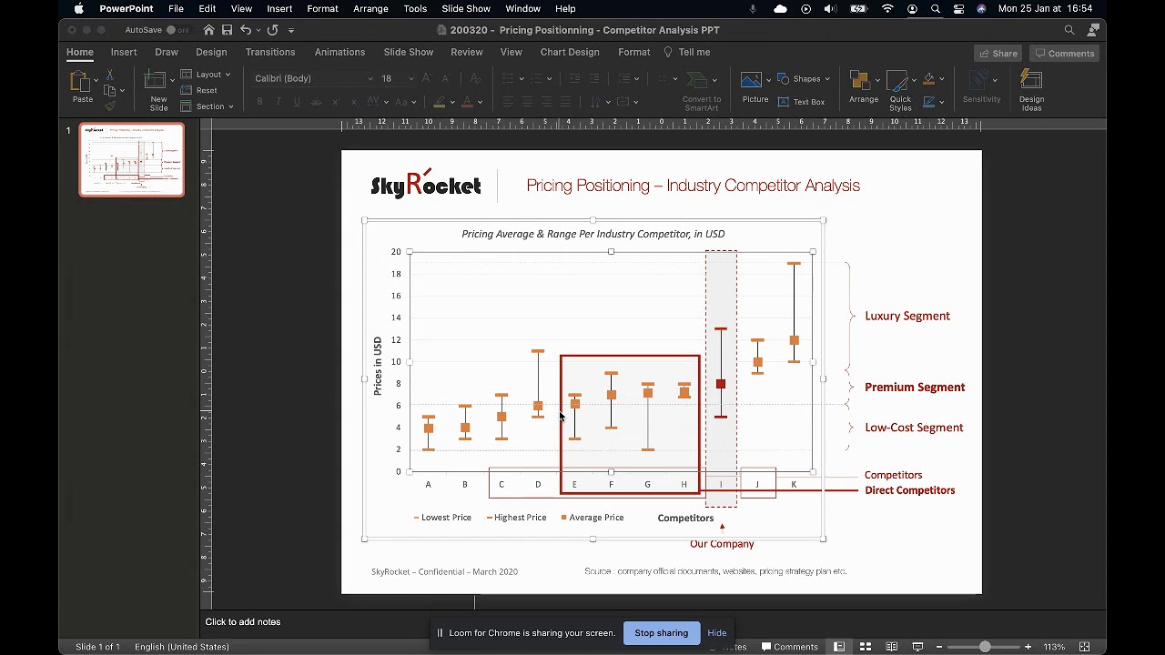1165x655 pixels.
Task: Toggle Comments pane in status bar
Action: 788,647
